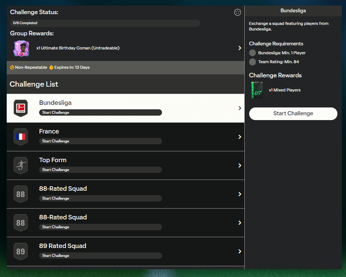The image size is (346, 277).
Task: Click the 0/6 Completed progress bar
Action: (x=105, y=23)
